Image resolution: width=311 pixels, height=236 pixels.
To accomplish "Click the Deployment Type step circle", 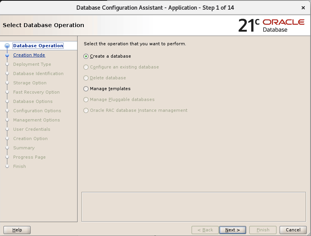I will point(7,64).
